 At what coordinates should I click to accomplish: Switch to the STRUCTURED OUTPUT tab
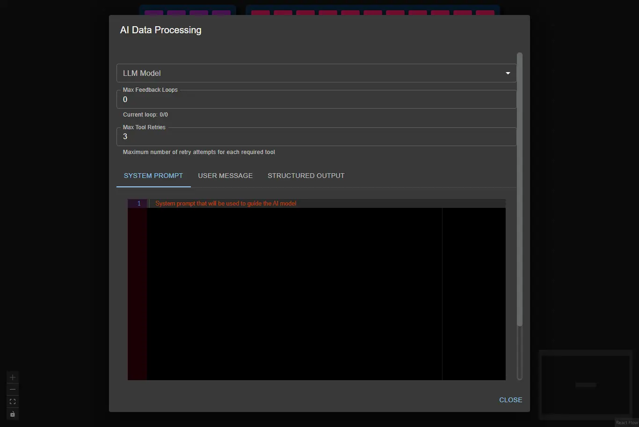pyautogui.click(x=306, y=176)
